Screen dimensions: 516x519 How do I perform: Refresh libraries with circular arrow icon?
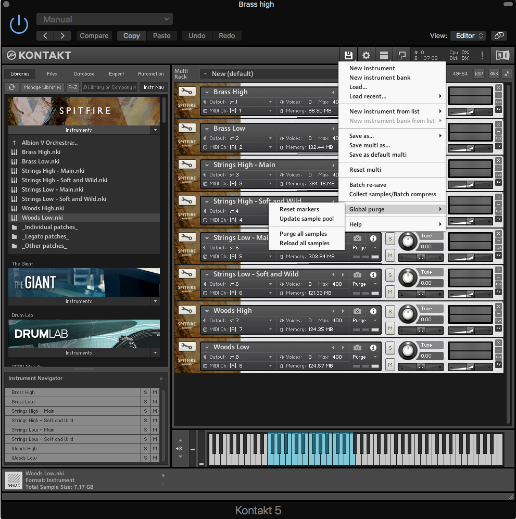pyautogui.click(x=12, y=87)
